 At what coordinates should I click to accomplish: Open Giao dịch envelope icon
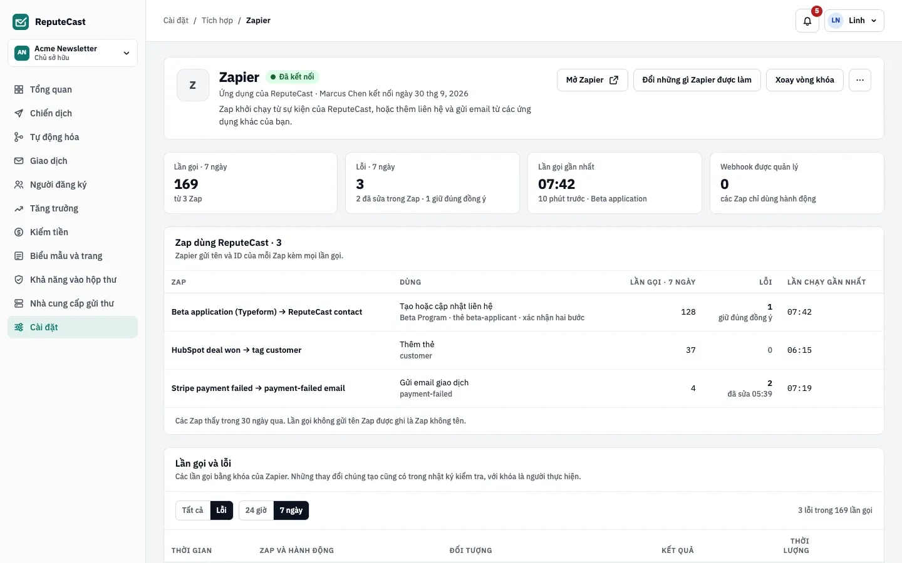[19, 161]
